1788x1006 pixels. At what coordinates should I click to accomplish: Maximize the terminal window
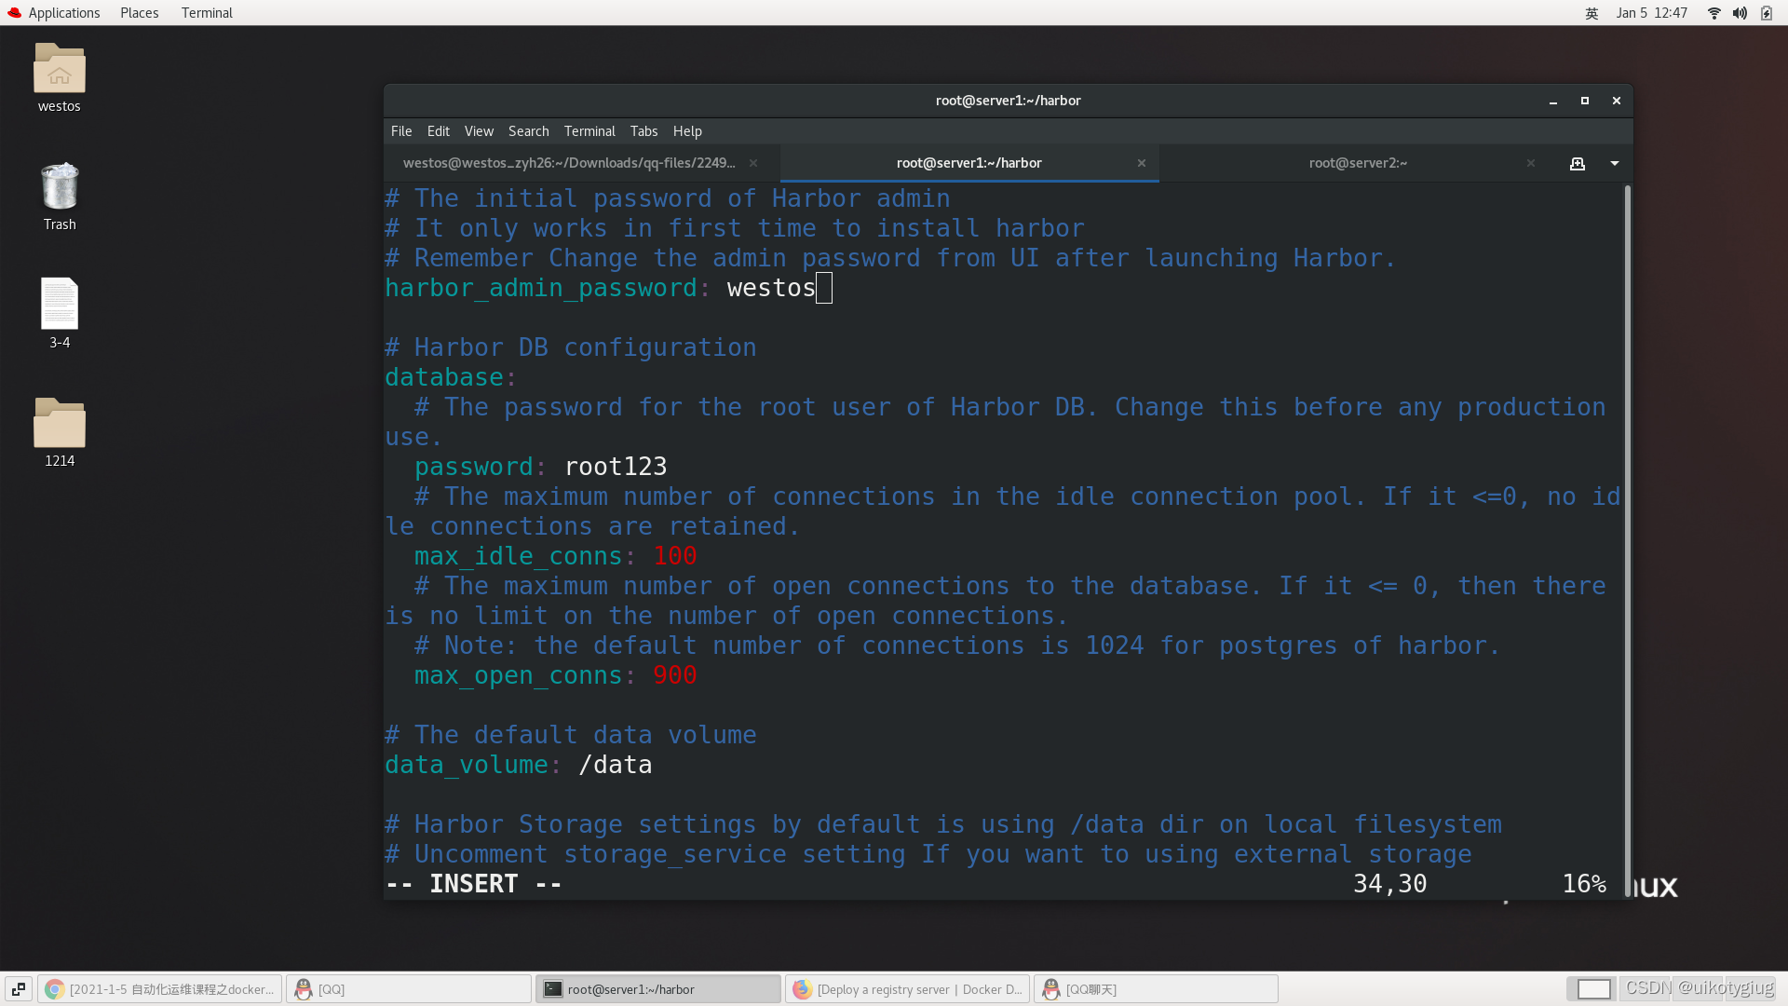click(x=1585, y=101)
